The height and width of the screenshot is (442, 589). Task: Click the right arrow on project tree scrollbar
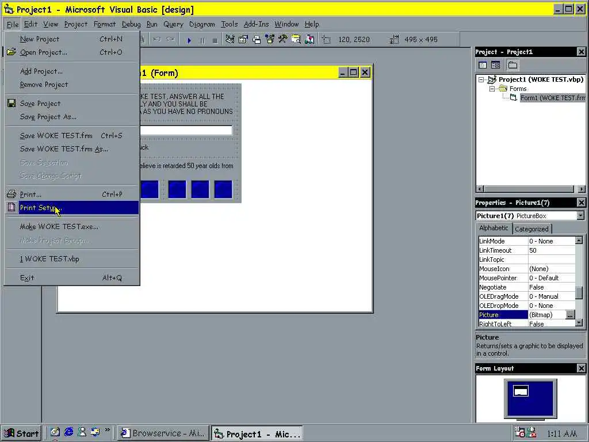pyautogui.click(x=582, y=189)
